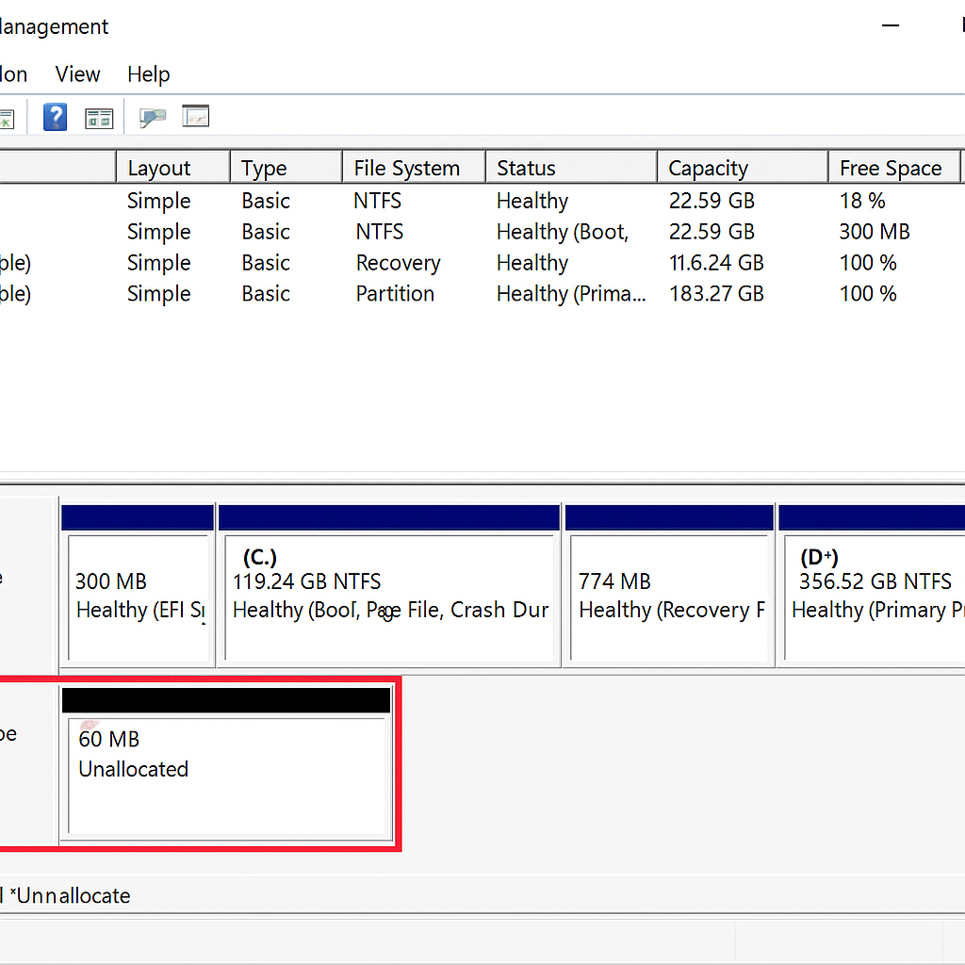Sort volumes by the File System column
Viewport: 965px width, 965px height.
(x=412, y=167)
